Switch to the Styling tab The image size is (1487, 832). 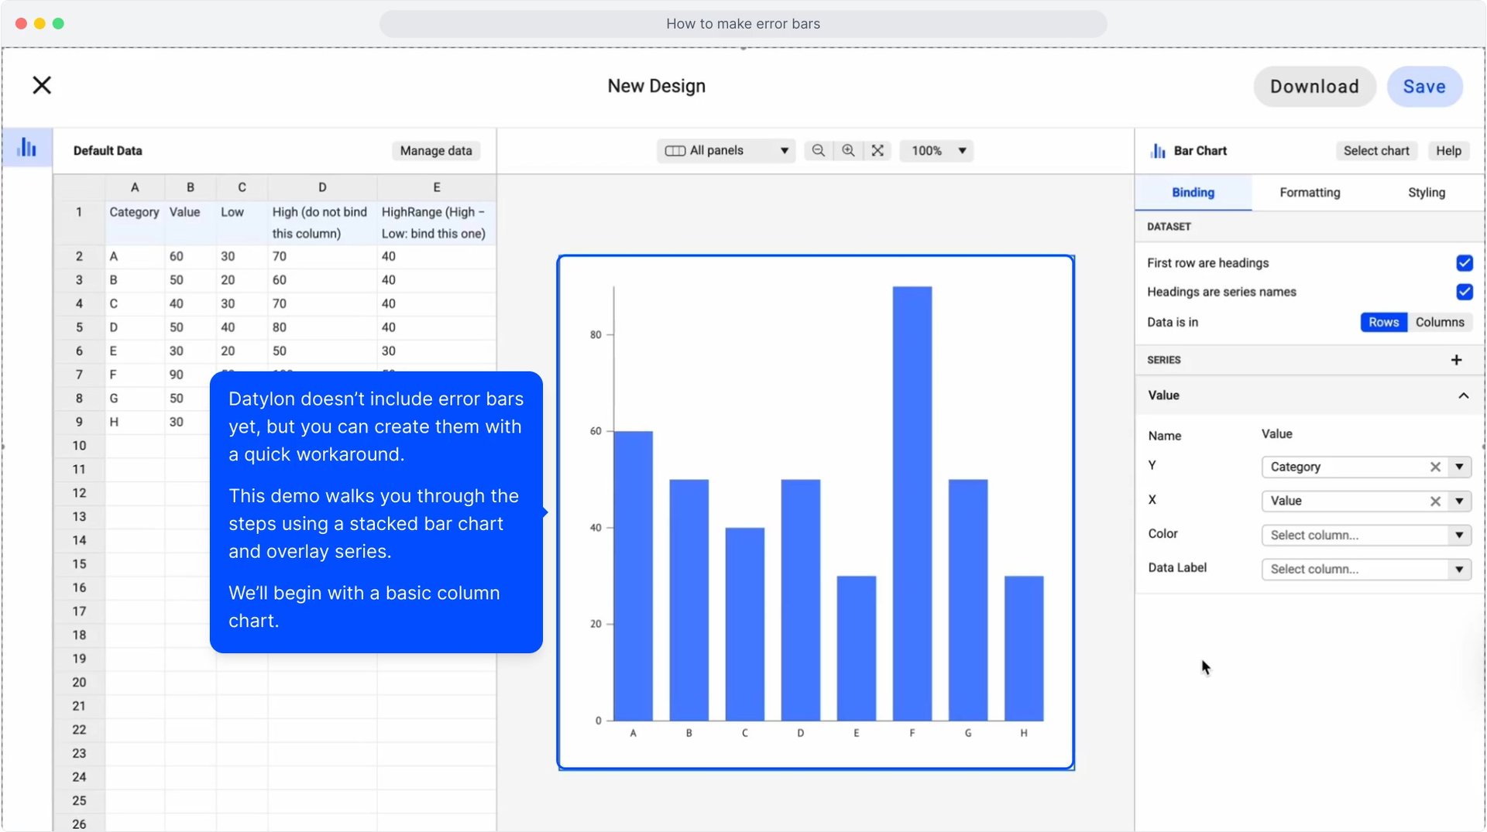click(1426, 193)
